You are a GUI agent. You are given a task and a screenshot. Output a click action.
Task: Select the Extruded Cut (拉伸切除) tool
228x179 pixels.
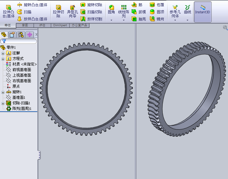(58, 11)
